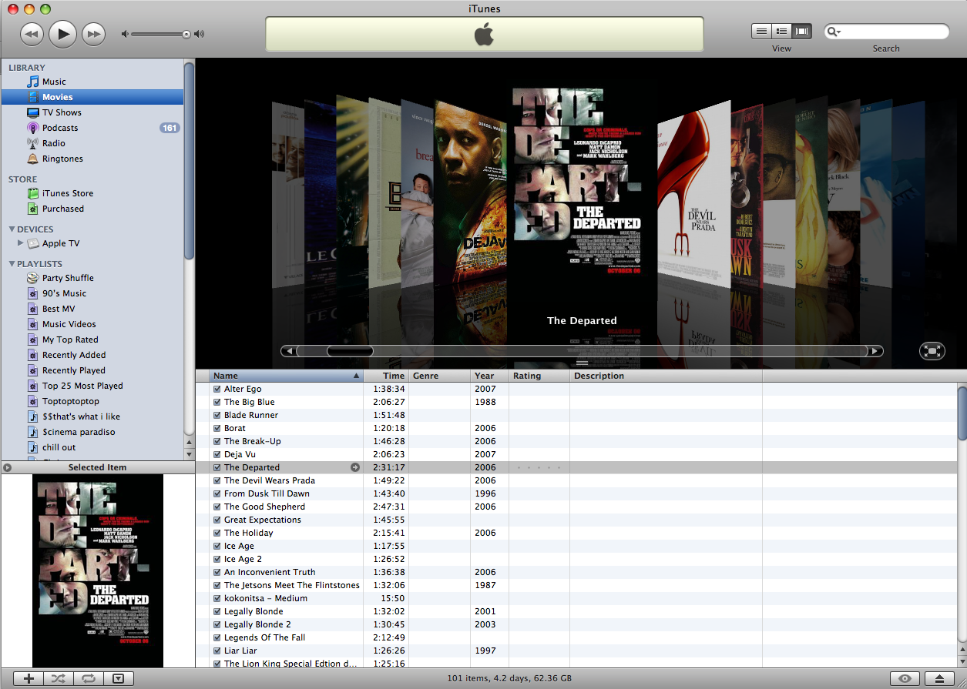This screenshot has width=967, height=689.
Task: Click the eye browser button
Action: pyautogui.click(x=905, y=678)
